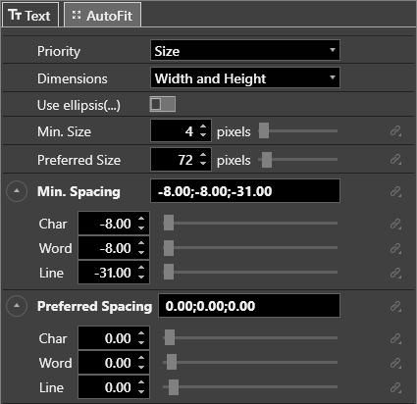
Task: Collapse the Preferred Spacing section
Action: [x=17, y=306]
